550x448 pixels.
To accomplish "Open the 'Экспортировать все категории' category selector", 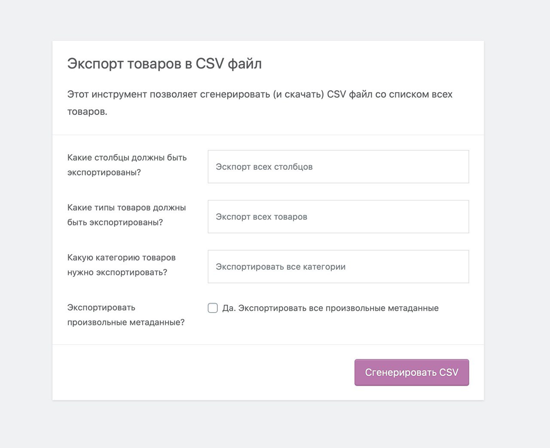I will tap(338, 267).
